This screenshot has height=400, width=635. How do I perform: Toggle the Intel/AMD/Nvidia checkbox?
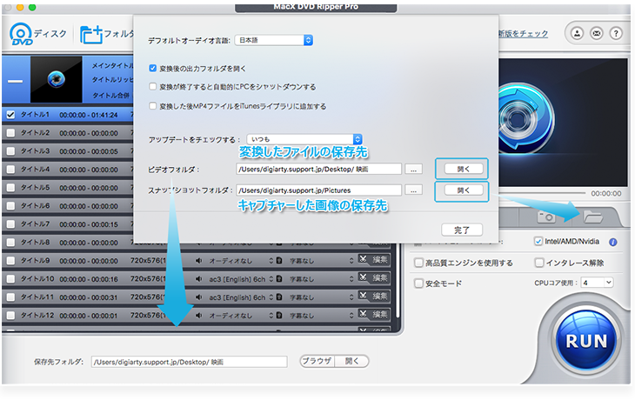[x=538, y=242]
